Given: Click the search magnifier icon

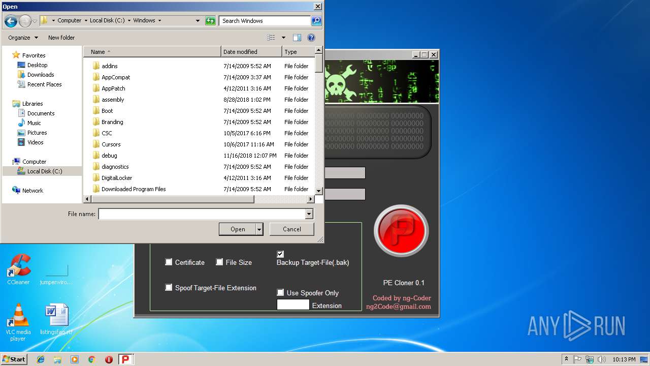Looking at the screenshot, I should click(316, 21).
